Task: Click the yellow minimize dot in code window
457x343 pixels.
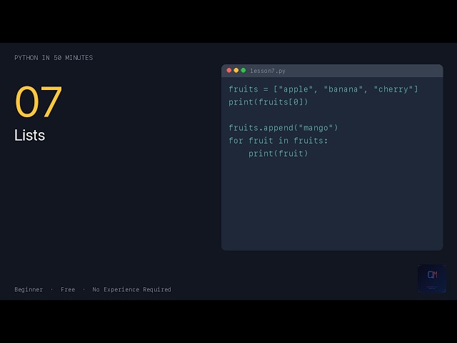Action: 236,70
